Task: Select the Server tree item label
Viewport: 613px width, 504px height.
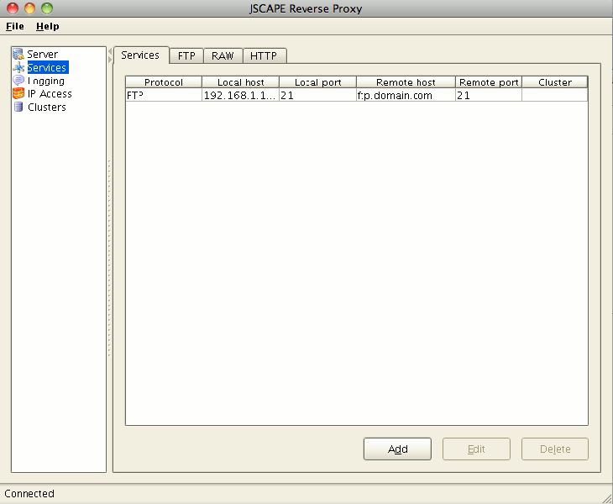Action: pos(42,54)
